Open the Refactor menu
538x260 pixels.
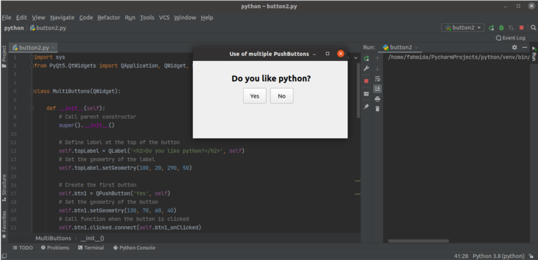109,17
